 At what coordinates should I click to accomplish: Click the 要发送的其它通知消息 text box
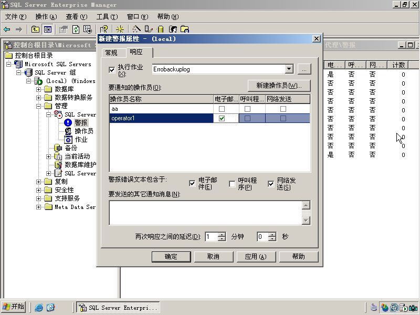click(206, 213)
